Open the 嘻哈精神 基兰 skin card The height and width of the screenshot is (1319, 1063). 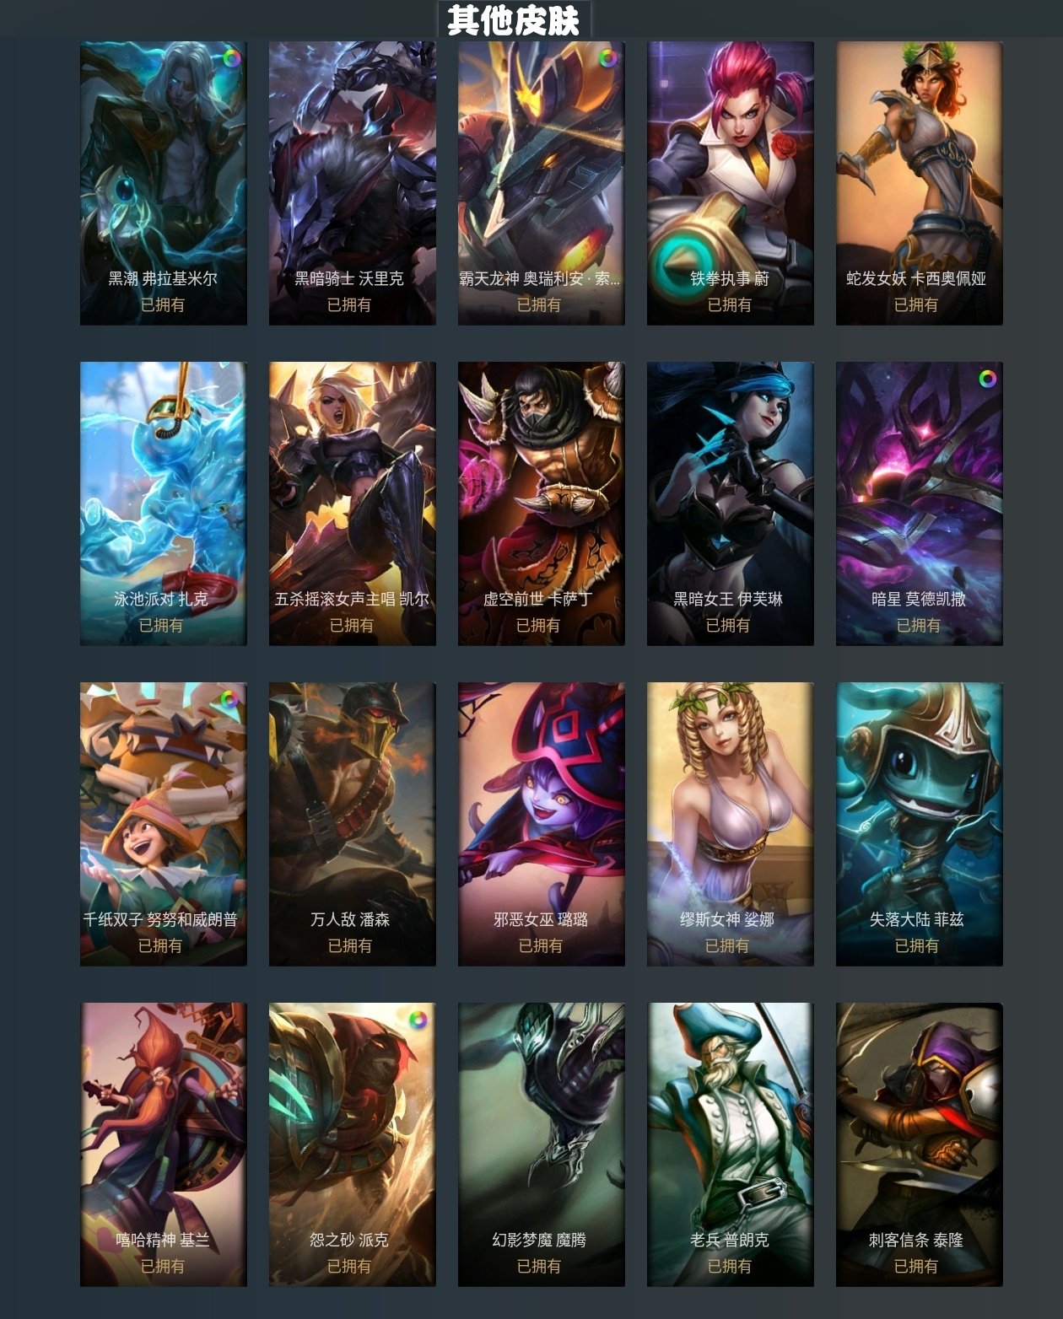[164, 1144]
